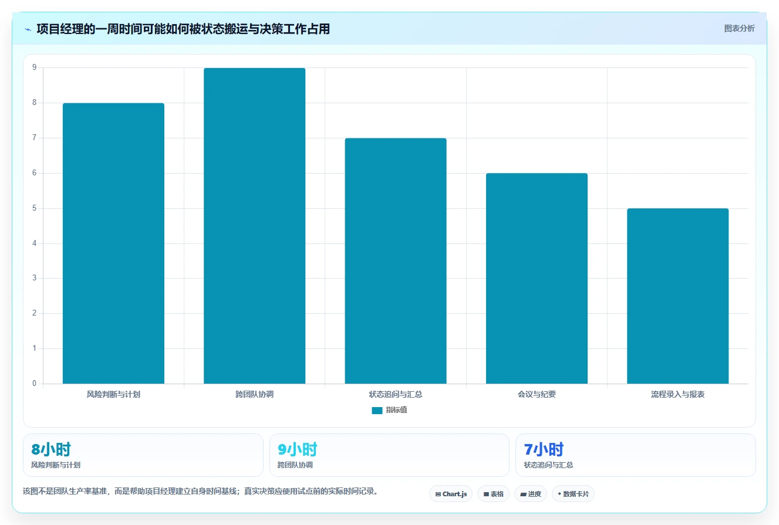The image size is (779, 525).
Task: Click the 会议与纪要 bar in chart
Action: (x=537, y=279)
